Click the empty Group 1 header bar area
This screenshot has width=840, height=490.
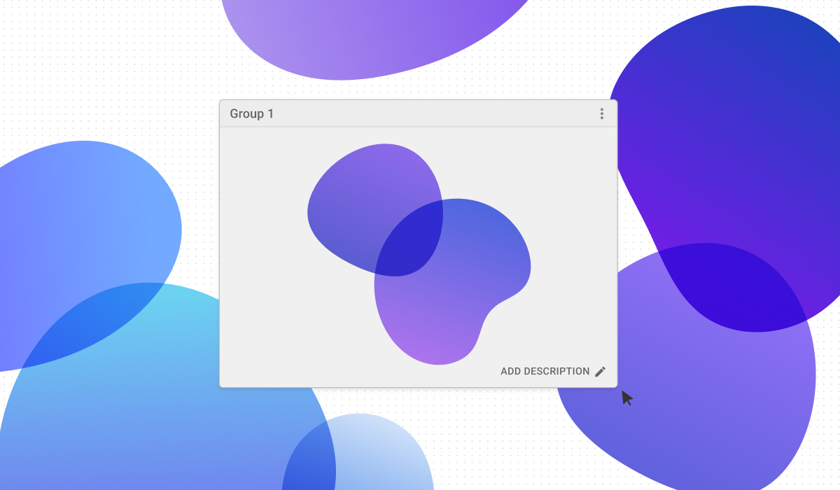click(420, 113)
